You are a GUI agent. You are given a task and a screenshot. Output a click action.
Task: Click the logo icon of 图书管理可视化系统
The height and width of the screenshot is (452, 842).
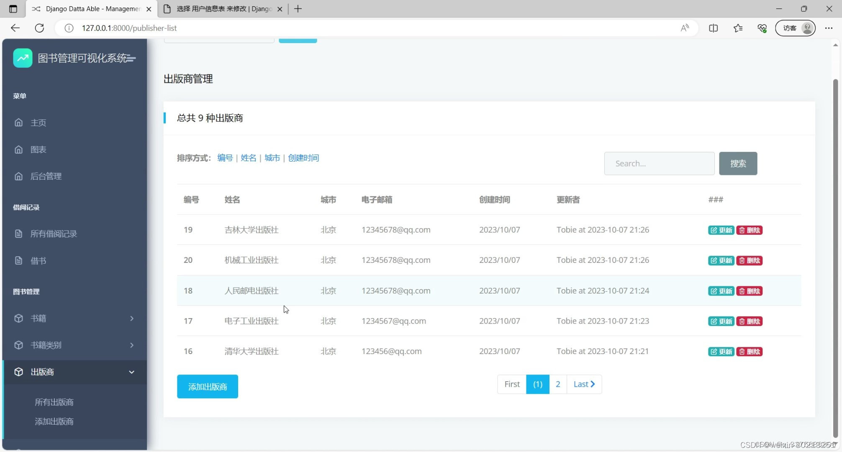click(23, 58)
